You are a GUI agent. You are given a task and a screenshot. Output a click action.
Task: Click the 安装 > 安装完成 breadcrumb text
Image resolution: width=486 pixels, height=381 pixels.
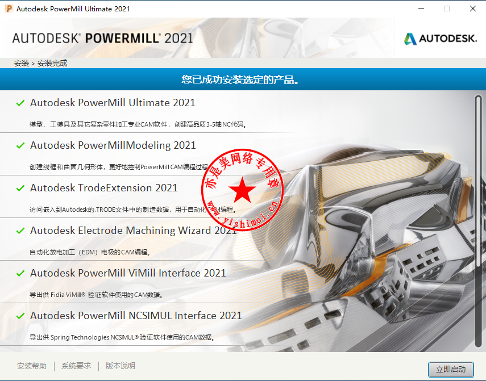pos(40,63)
